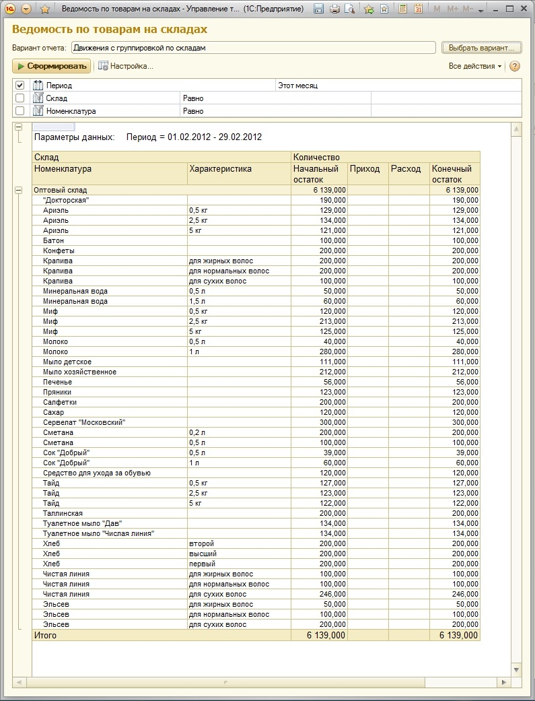Select the Салфетки item
The width and height of the screenshot is (535, 701).
tap(59, 403)
